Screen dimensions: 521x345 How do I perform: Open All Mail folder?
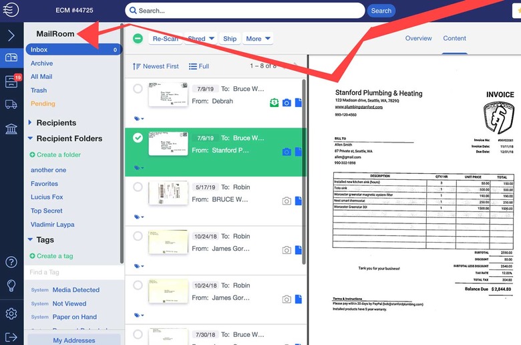click(41, 76)
